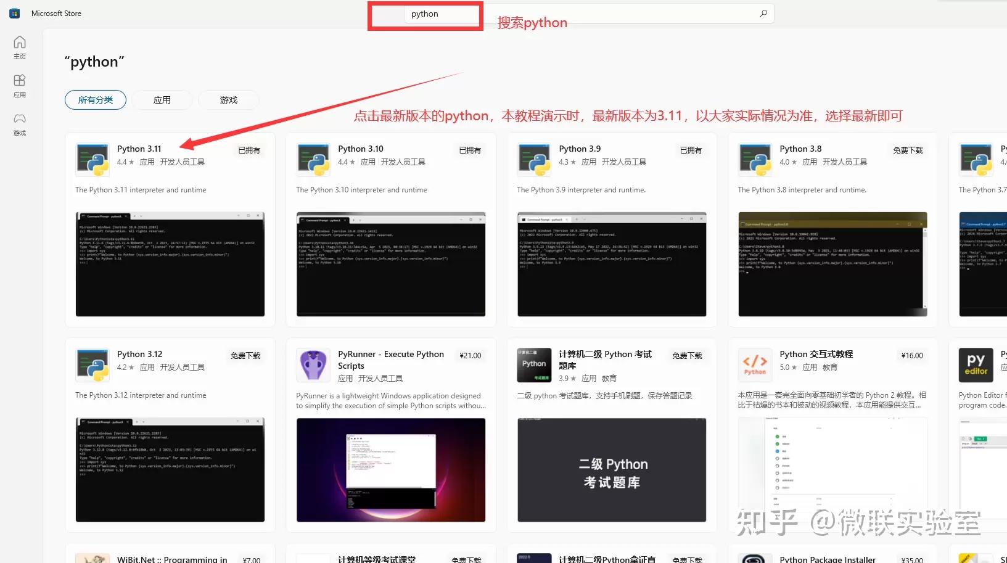The width and height of the screenshot is (1007, 563).
Task: Click the Python 3.9 app icon
Action: (534, 159)
